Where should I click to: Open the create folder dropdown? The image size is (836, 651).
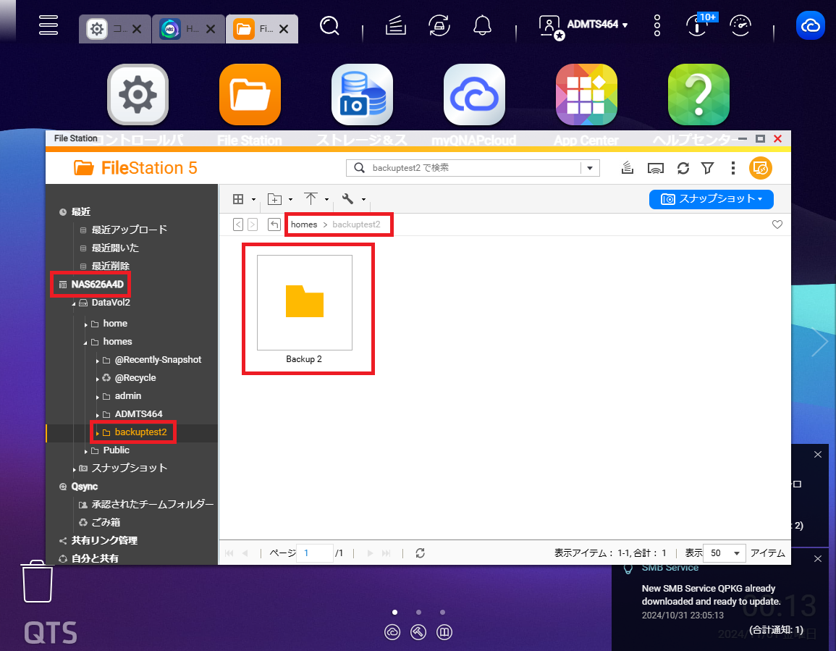tap(280, 199)
